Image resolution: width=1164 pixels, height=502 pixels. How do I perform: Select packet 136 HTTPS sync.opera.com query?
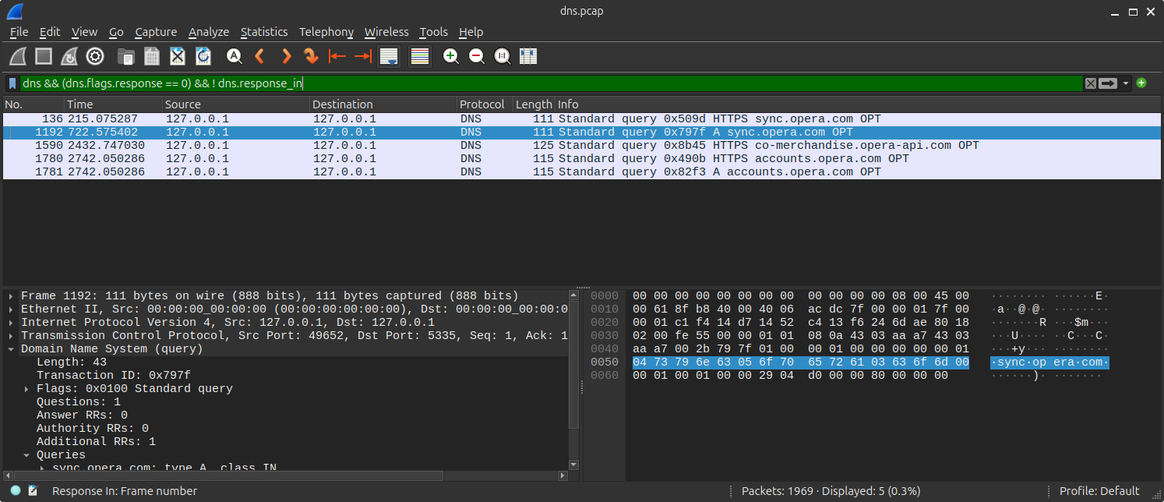tap(582, 119)
